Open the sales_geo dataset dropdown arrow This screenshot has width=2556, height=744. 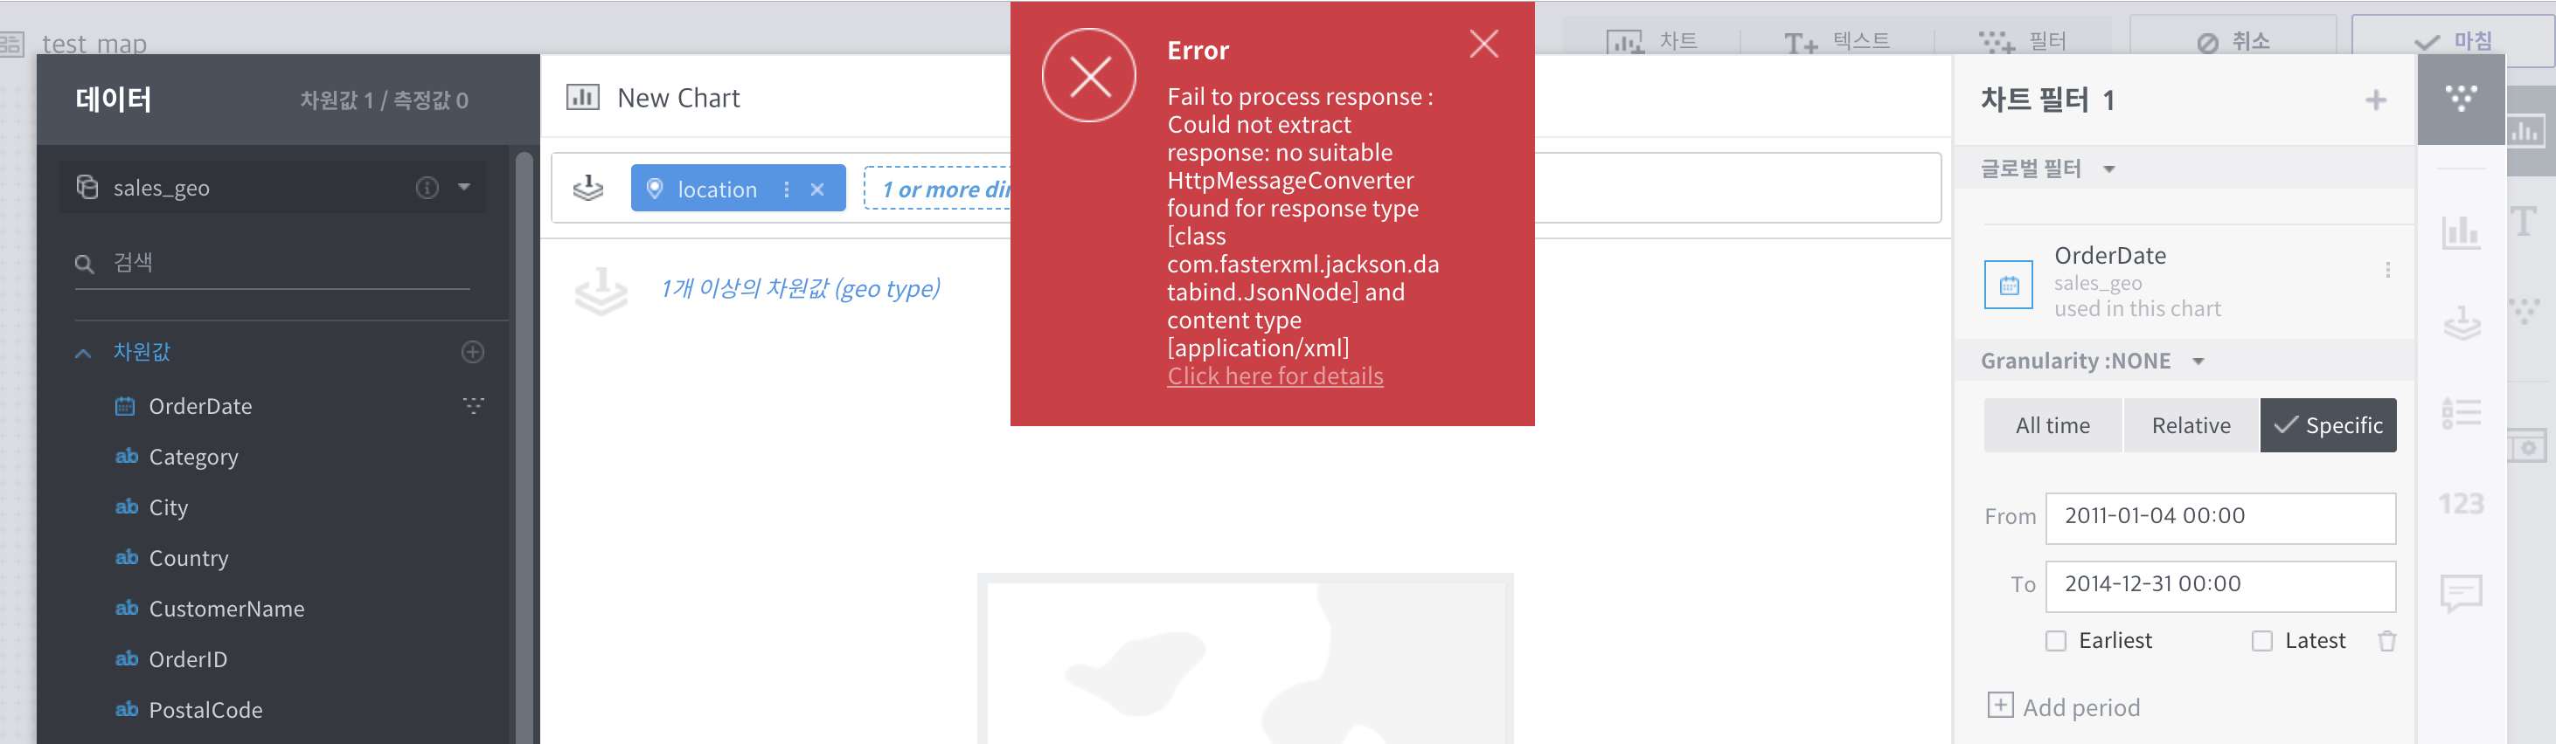462,187
